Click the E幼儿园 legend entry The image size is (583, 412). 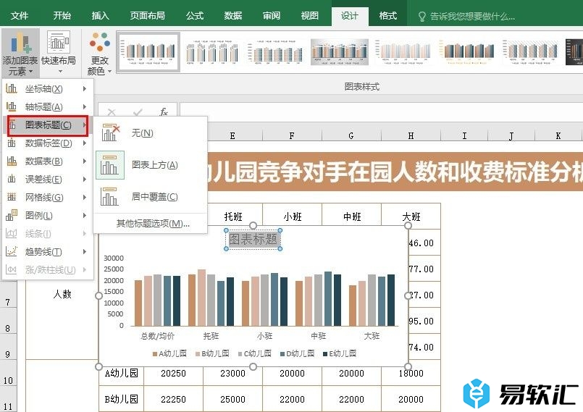[340, 353]
